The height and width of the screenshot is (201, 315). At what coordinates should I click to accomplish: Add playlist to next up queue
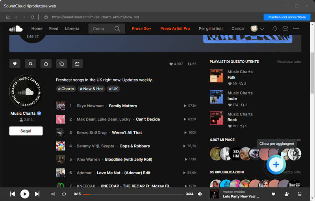(x=77, y=64)
